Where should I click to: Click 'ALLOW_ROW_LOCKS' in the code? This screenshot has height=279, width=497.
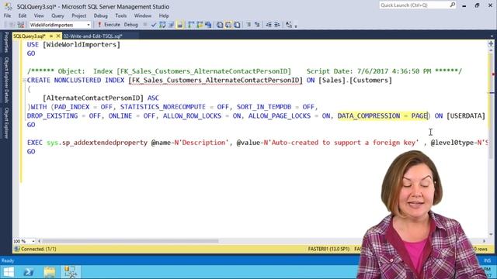click(192, 115)
